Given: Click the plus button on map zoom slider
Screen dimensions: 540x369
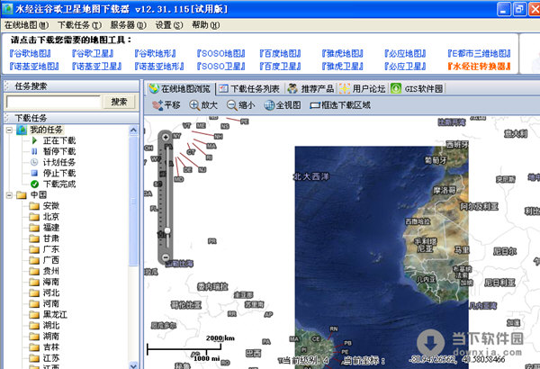Looking at the screenshot, I should [x=166, y=137].
